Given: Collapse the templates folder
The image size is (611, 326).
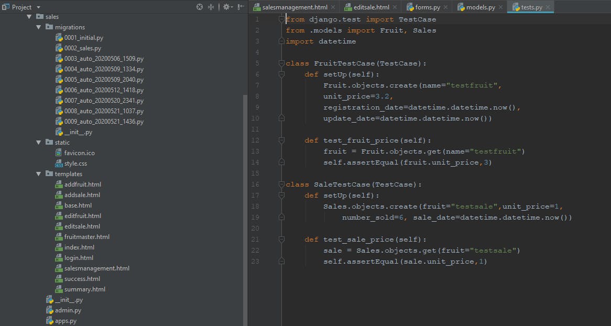Looking at the screenshot, I should coord(39,174).
